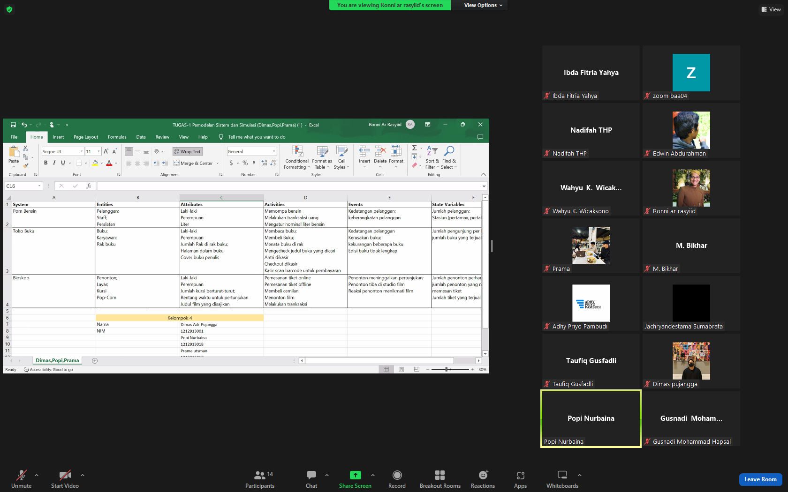Change the Zoom View layout
The image size is (788, 492).
point(771,9)
